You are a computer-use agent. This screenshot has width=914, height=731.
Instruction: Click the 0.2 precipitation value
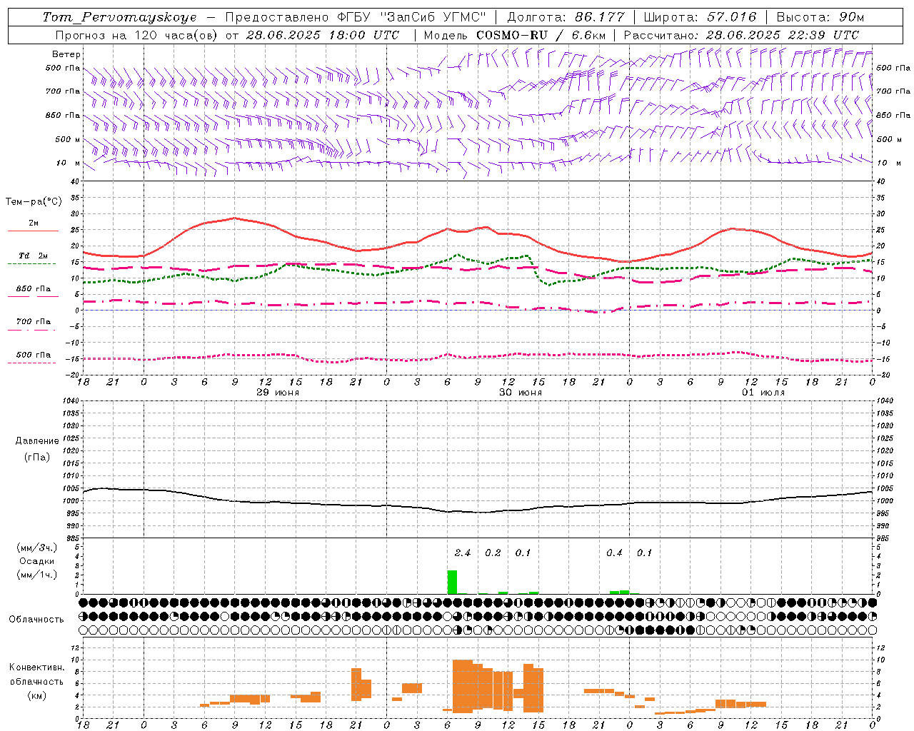(493, 553)
